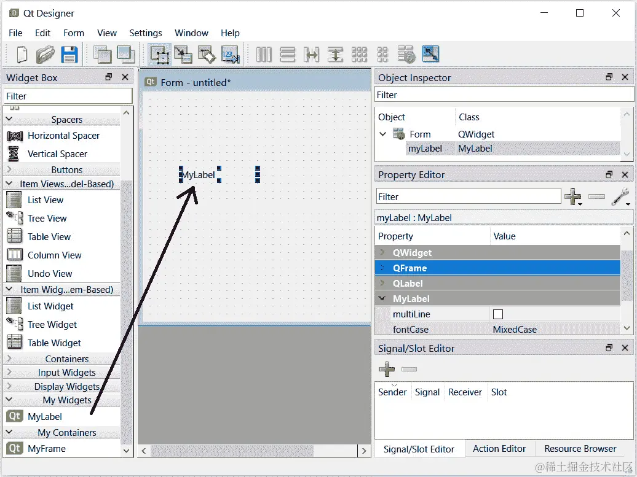
Task: Toggle the multiLine property checkbox
Action: click(498, 314)
